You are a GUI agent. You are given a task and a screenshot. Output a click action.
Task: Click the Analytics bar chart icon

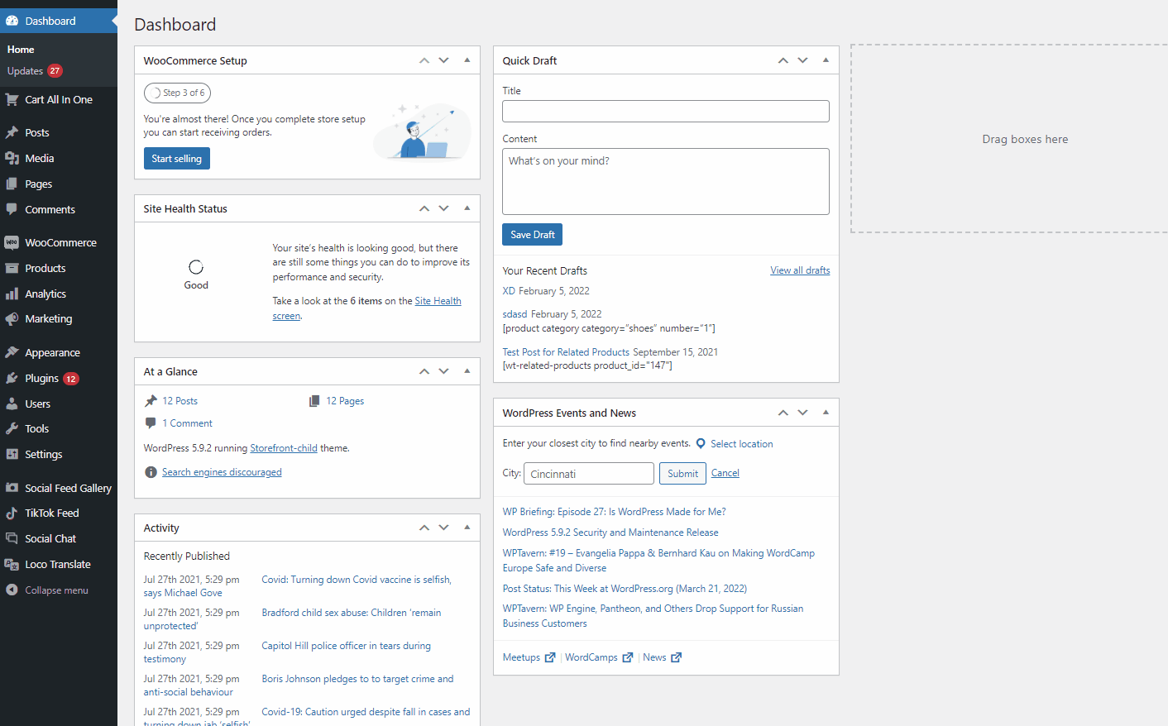click(x=12, y=294)
